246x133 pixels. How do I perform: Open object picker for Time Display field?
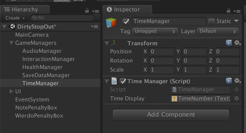tap(237, 99)
